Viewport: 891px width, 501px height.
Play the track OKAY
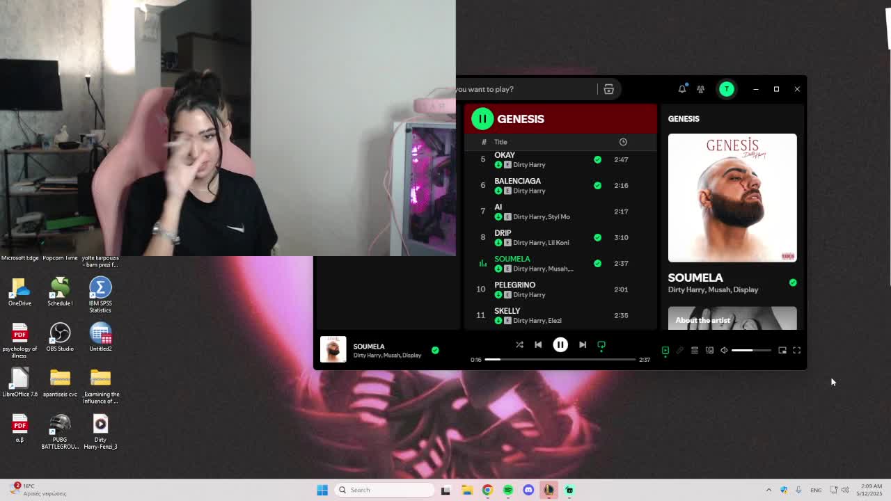pyautogui.click(x=505, y=155)
